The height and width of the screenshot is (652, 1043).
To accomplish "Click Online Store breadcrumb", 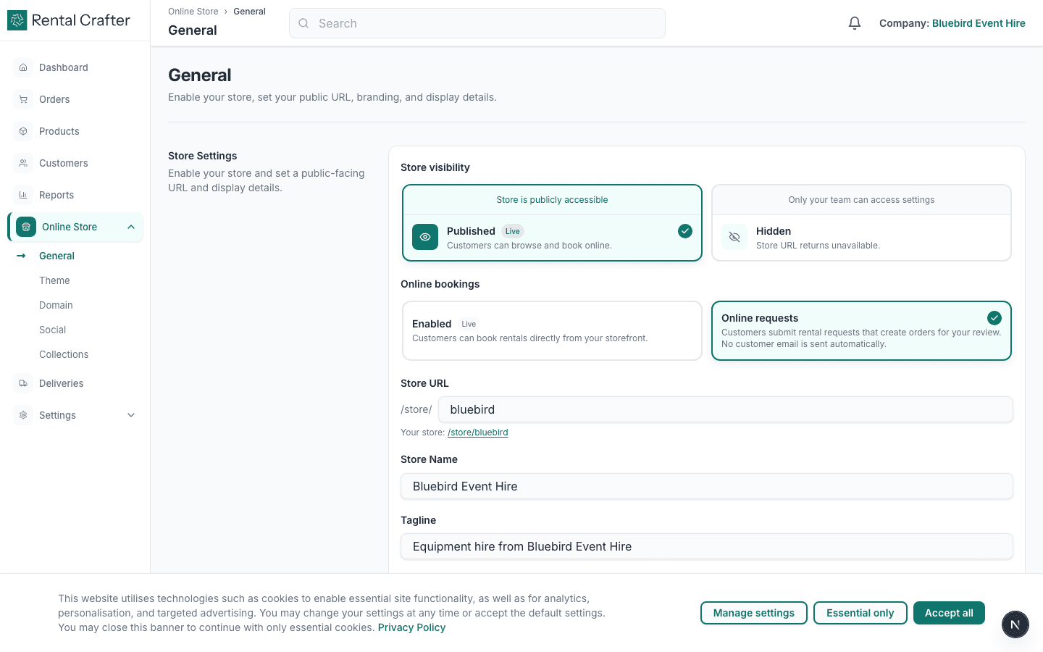I will coord(193,12).
